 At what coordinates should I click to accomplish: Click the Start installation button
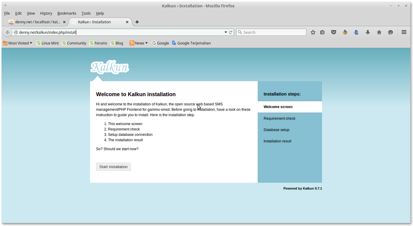(x=113, y=167)
